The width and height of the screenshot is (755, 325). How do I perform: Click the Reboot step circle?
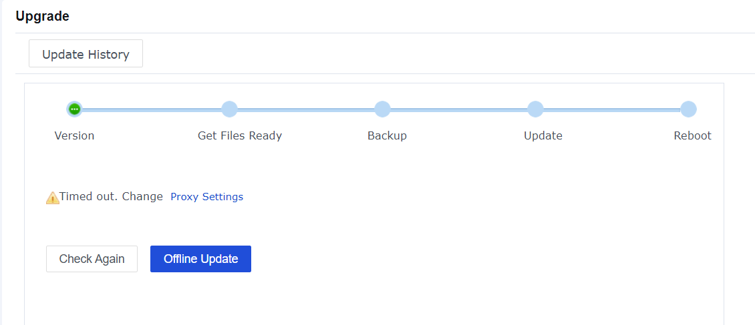click(688, 109)
